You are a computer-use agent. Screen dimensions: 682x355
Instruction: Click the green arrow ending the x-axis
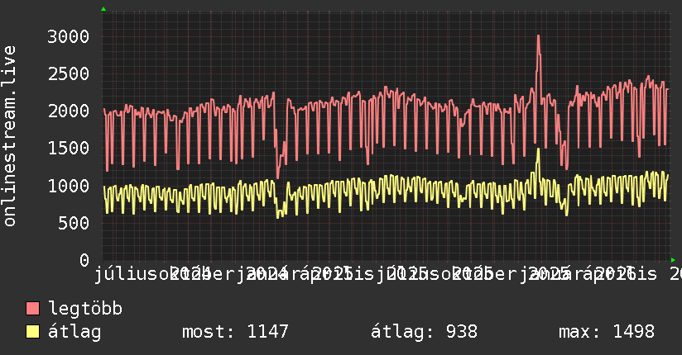(673, 260)
